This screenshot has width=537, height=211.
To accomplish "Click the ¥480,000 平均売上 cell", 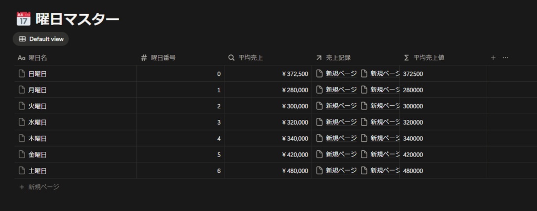I will (268, 171).
